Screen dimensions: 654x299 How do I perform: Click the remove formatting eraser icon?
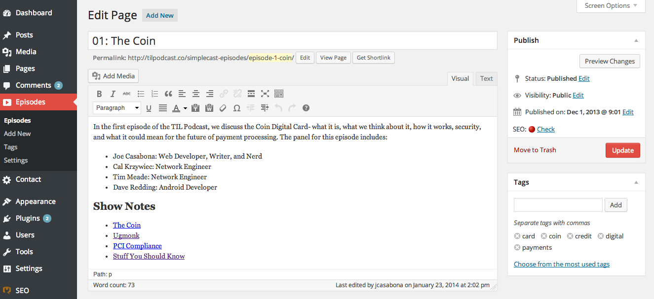point(223,108)
